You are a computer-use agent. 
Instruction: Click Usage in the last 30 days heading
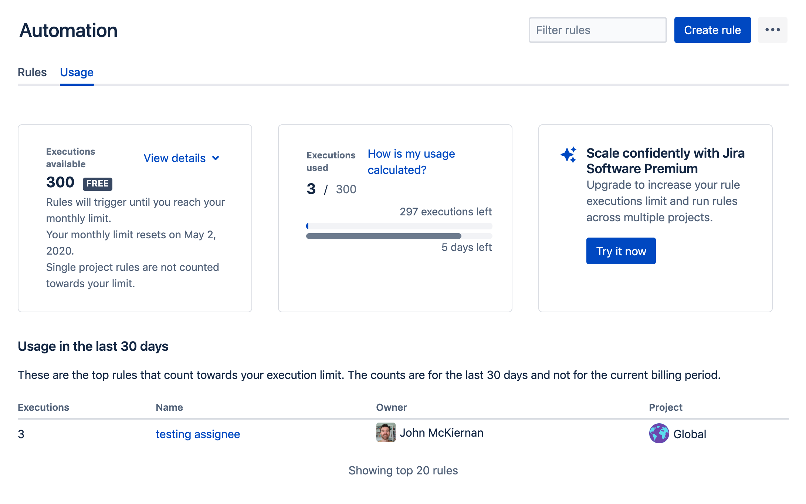coord(93,346)
